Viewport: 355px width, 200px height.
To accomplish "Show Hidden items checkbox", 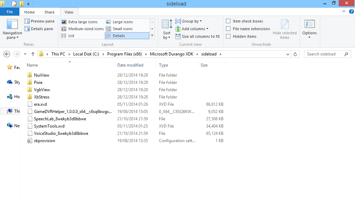I will point(228,36).
